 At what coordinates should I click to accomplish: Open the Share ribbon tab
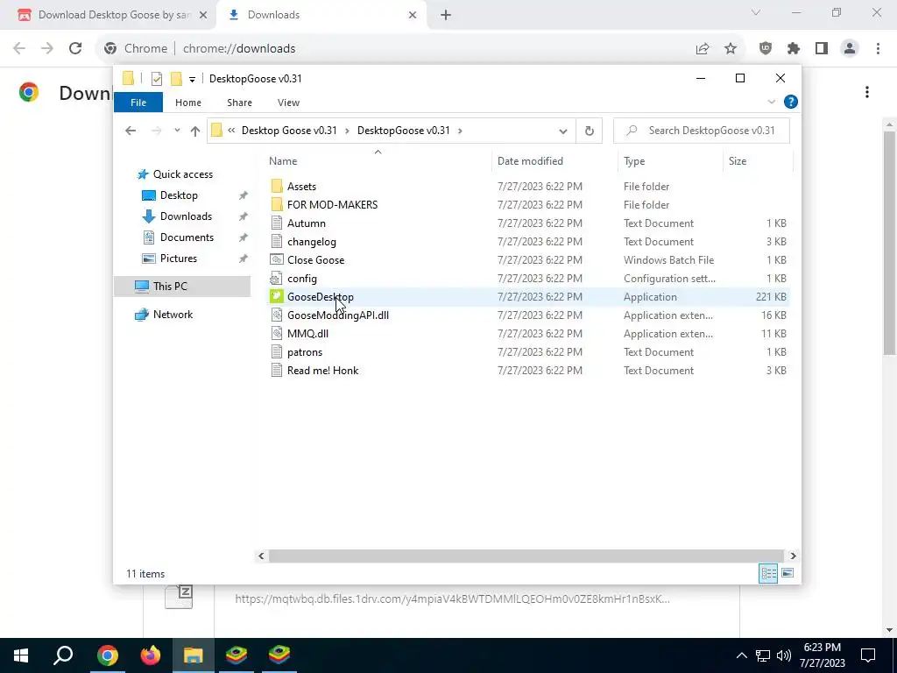pyautogui.click(x=239, y=103)
